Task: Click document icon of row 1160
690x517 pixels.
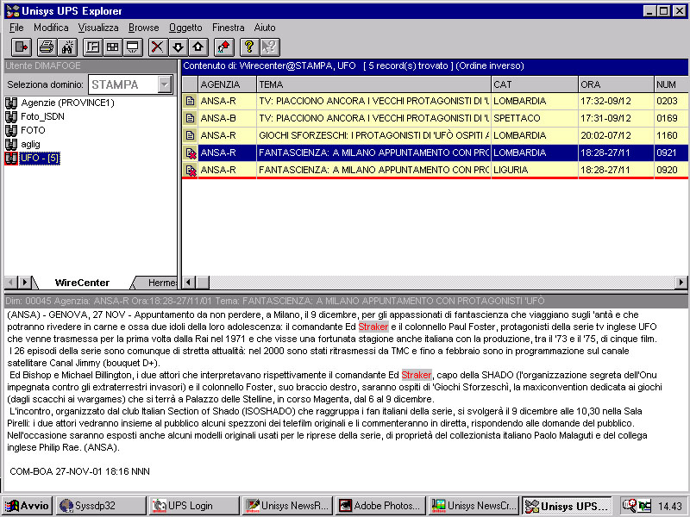Action: pyautogui.click(x=190, y=135)
